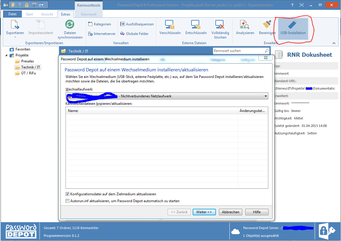Click the << Zurück button
Viewport: 341px width, 241px height.
click(179, 212)
